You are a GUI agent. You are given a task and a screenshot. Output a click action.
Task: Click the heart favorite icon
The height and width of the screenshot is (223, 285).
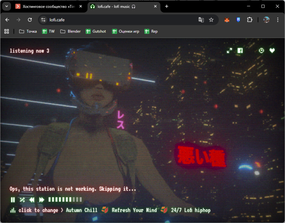[x=272, y=50]
